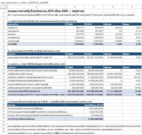Screen dimensions: 142x135
Task: Click cell with value '14.2%'
Action: [132, 91]
